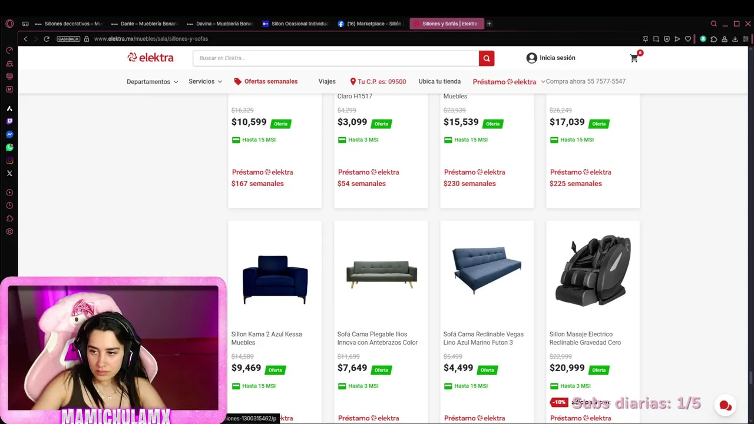The height and width of the screenshot is (424, 754).
Task: Open sidebar extensions cube icon
Action: pyautogui.click(x=9, y=218)
